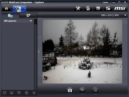This screenshot has height=97, width=129.
Task: Collapse the left panel with splitter handle
Action: point(39,51)
